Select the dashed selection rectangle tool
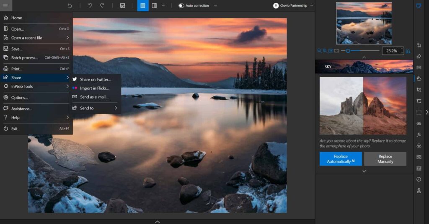The width and height of the screenshot is (429, 224). click(419, 112)
